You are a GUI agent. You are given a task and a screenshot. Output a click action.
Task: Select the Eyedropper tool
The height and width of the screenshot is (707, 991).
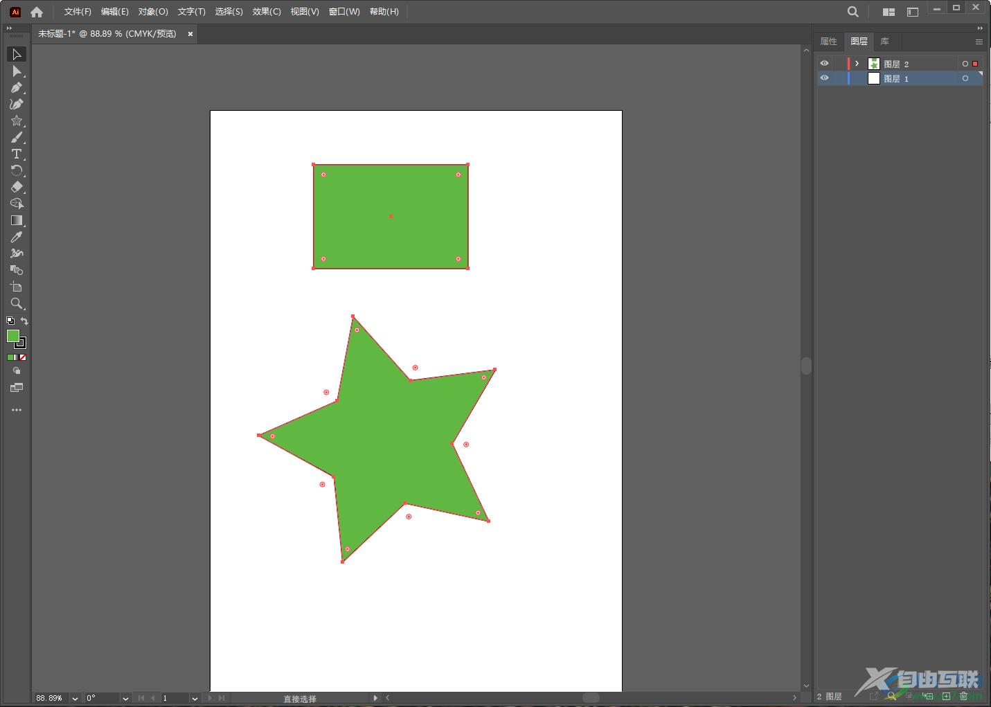point(17,237)
